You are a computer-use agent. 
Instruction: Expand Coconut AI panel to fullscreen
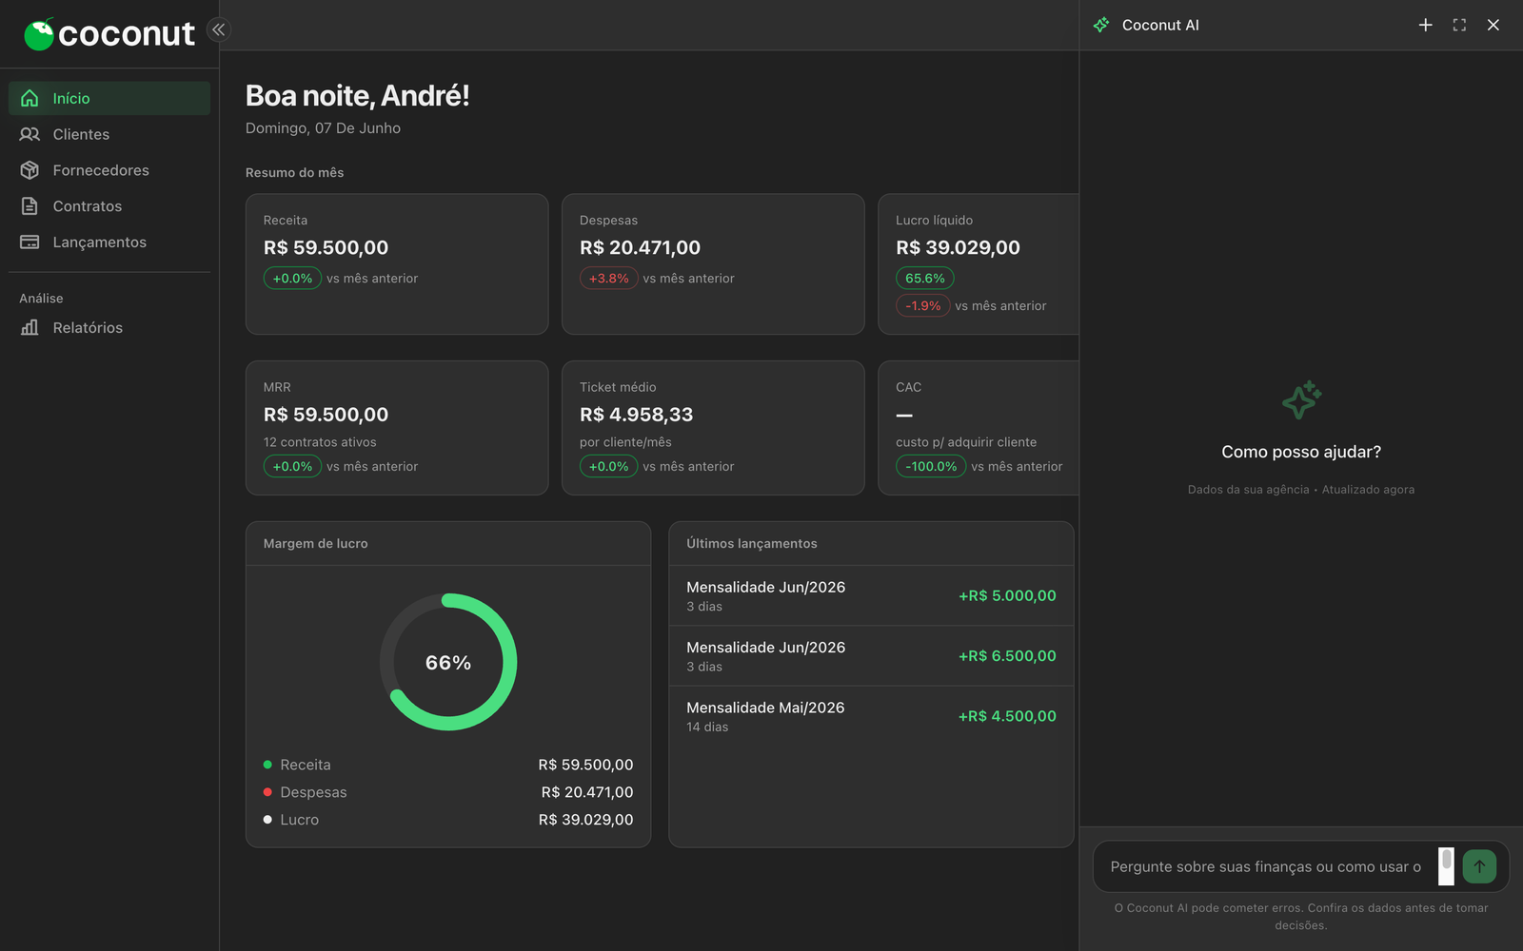coord(1459,25)
